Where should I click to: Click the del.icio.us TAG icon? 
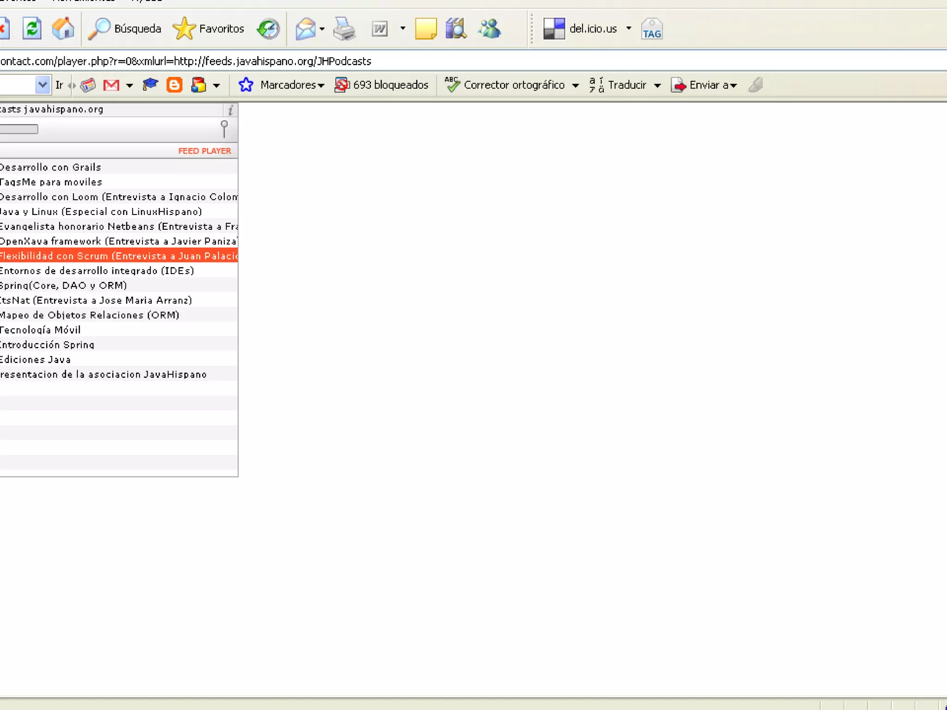652,29
